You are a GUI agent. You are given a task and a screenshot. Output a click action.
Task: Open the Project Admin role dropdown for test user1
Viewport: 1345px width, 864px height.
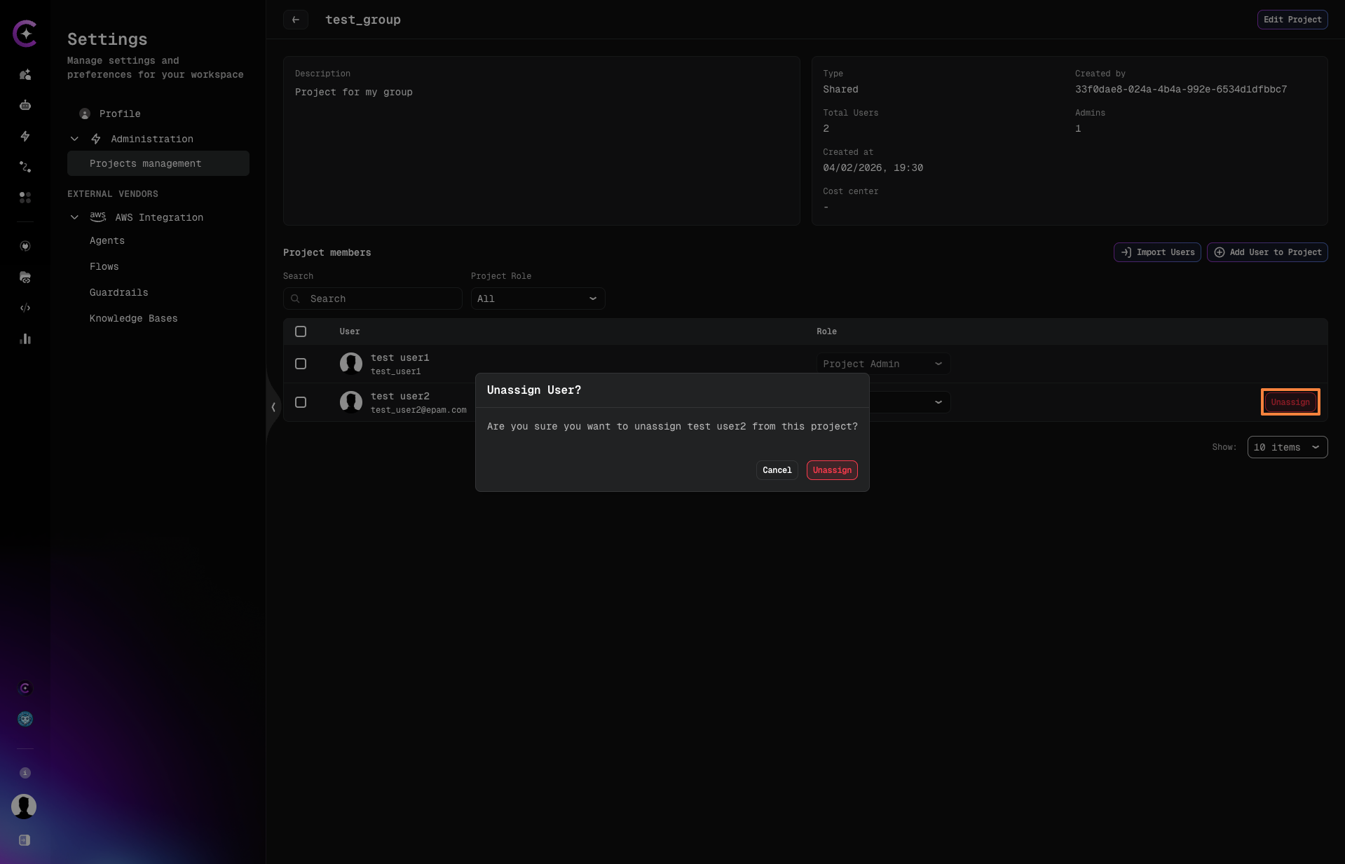882,364
